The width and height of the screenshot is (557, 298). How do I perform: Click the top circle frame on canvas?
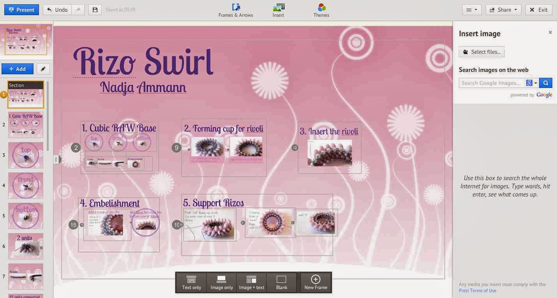click(x=94, y=142)
